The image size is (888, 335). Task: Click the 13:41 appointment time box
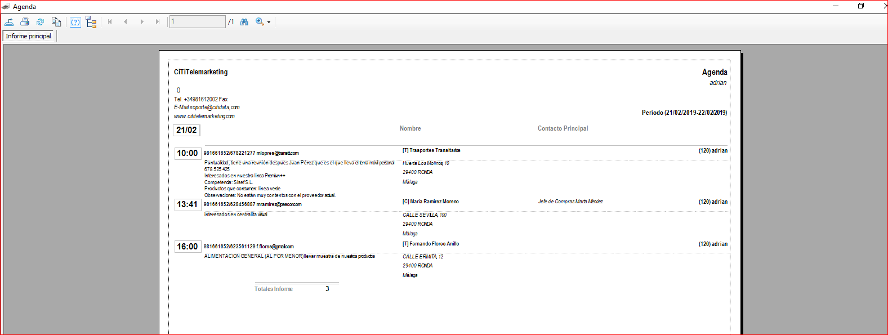pos(188,204)
